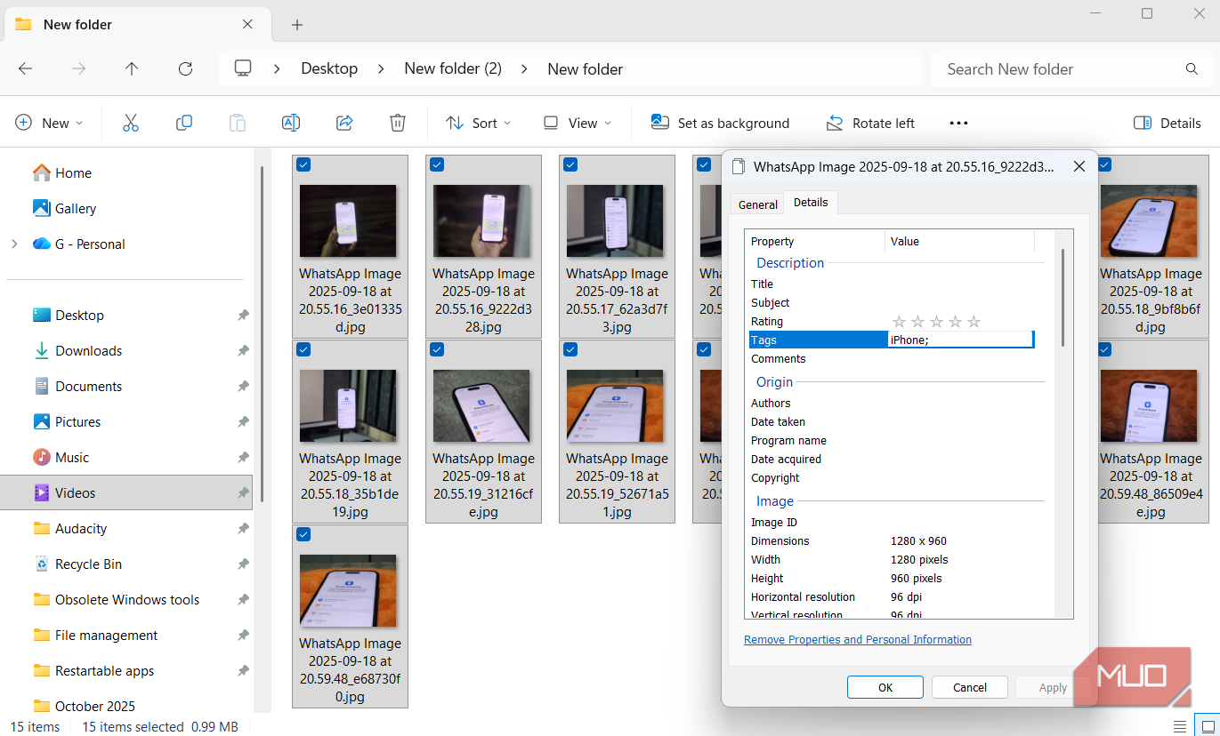This screenshot has height=736, width=1220.
Task: Go up one folder level arrow
Action: coord(132,68)
